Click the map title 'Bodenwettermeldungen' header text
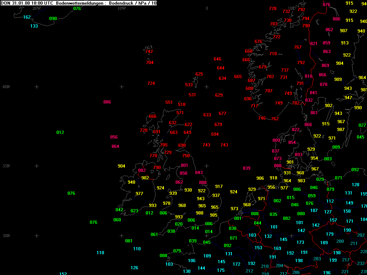This screenshot has height=275, width=367. point(80,3)
